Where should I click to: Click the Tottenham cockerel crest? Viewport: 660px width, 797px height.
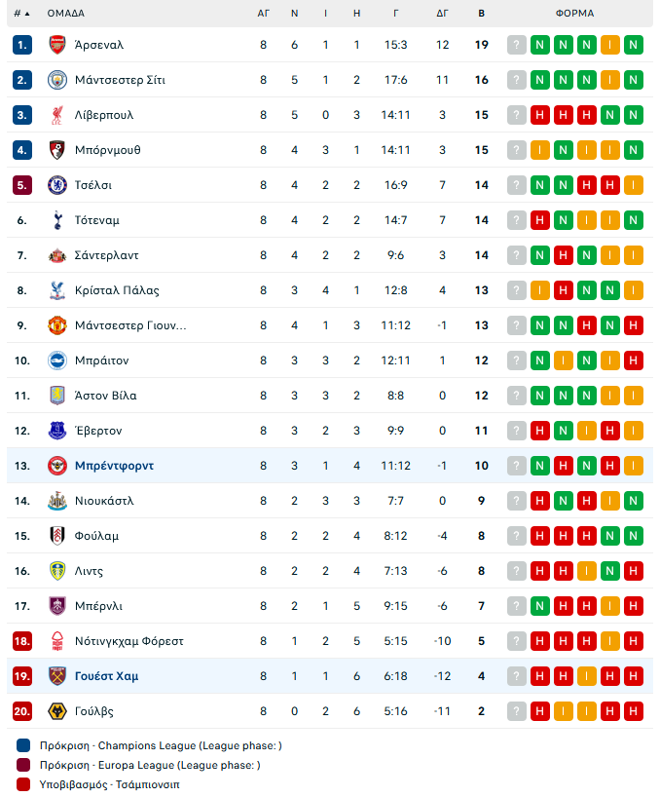tap(56, 220)
